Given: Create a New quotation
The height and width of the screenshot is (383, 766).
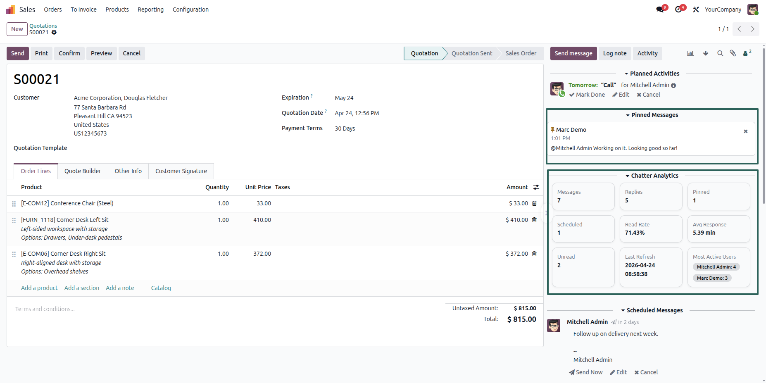Looking at the screenshot, I should [17, 29].
